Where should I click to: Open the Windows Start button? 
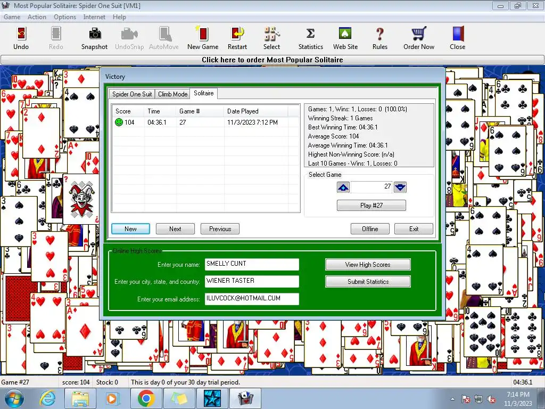click(x=13, y=398)
